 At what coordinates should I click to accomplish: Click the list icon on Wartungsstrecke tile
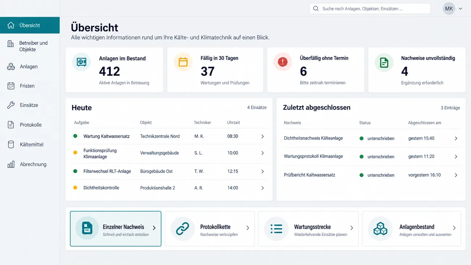coord(276,228)
